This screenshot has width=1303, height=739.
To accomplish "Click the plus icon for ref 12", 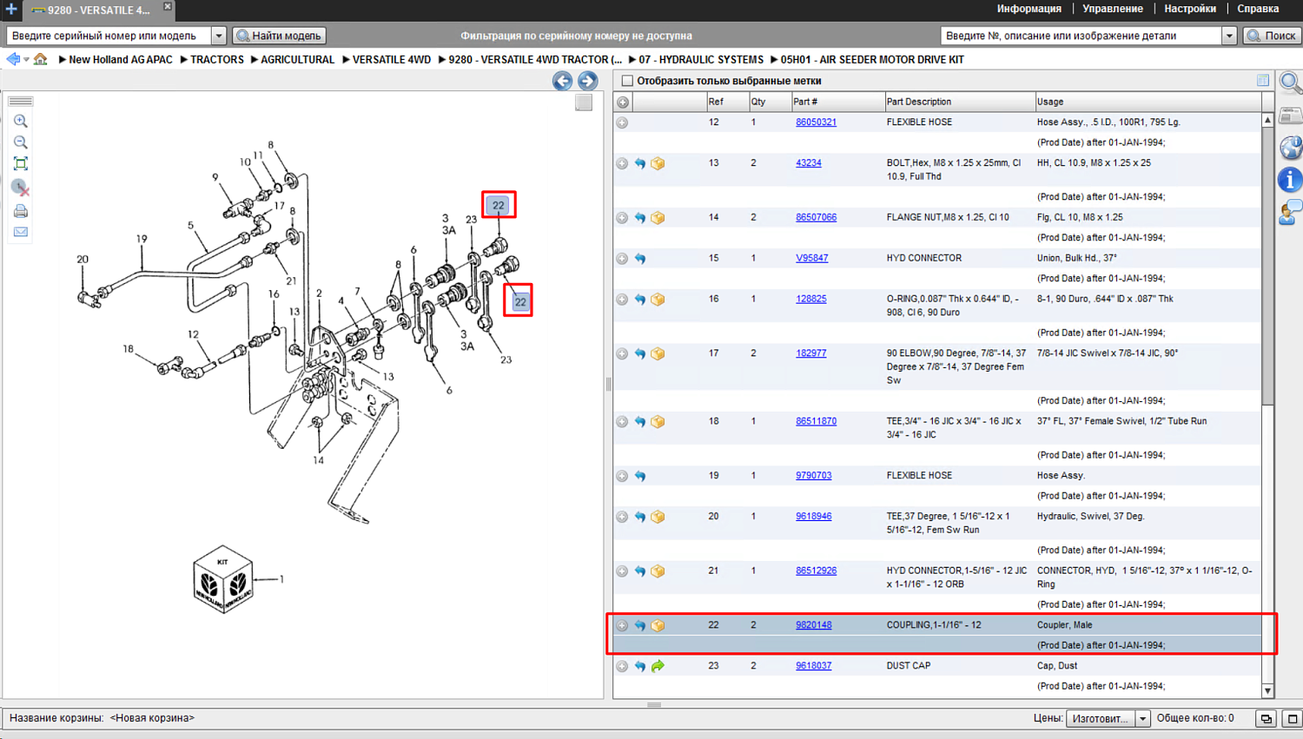I will coord(622,122).
